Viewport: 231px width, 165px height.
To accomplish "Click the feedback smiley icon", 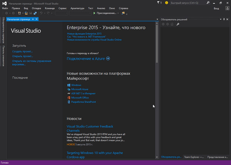I will [x=166, y=3].
